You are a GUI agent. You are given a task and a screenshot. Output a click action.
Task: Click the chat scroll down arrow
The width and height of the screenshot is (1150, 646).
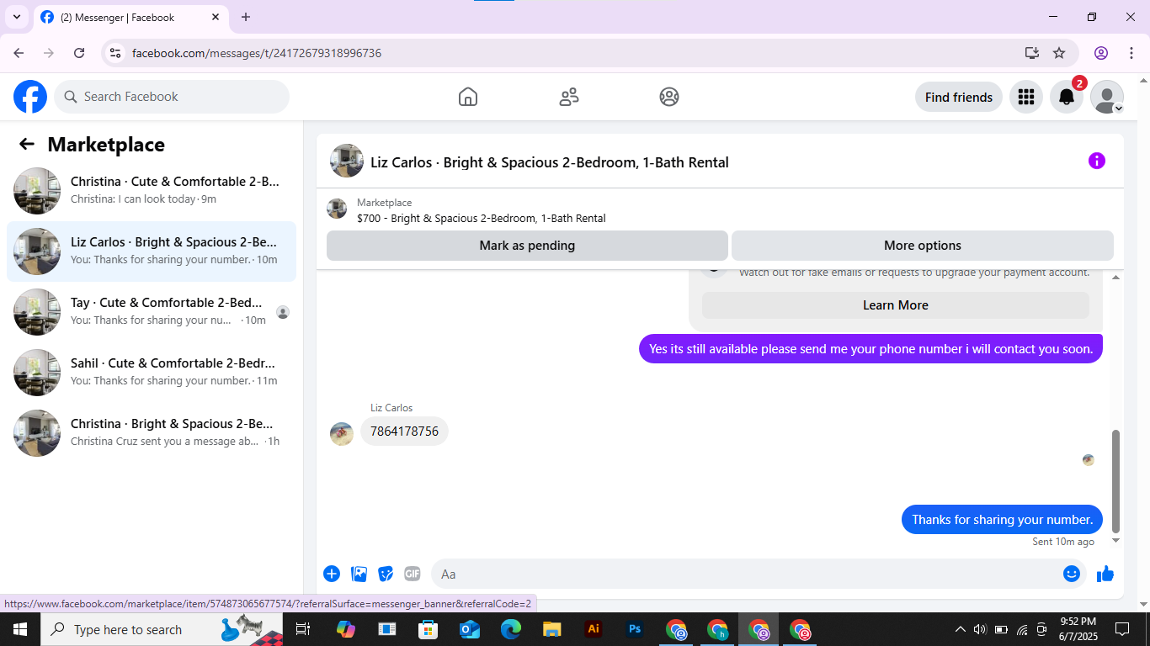click(1116, 541)
